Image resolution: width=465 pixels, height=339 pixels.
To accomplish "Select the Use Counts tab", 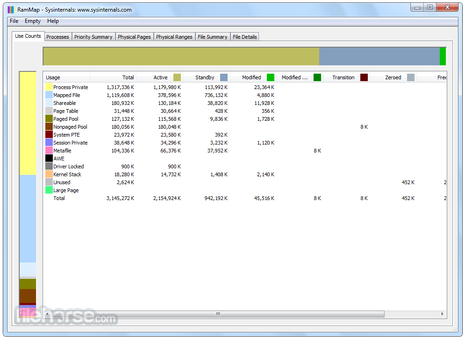I will (x=28, y=36).
